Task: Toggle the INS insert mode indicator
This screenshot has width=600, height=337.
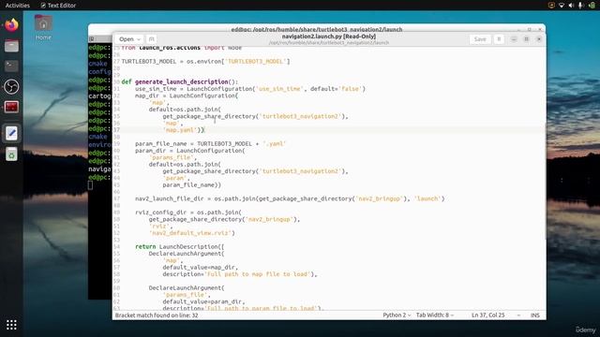Action: pos(535,315)
